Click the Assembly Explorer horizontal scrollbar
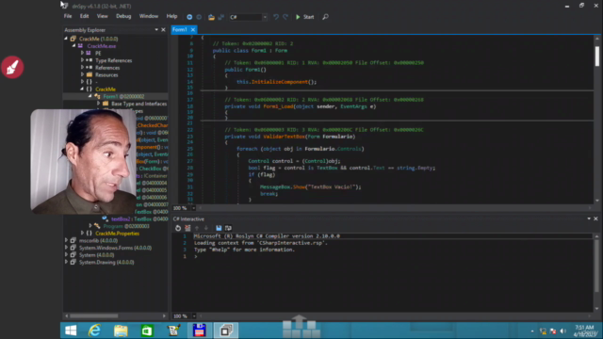603x339 pixels. (x=94, y=316)
